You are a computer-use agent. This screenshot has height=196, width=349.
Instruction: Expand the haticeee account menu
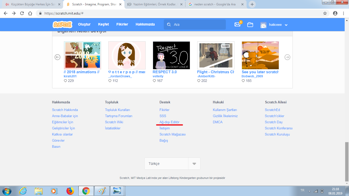point(286,25)
